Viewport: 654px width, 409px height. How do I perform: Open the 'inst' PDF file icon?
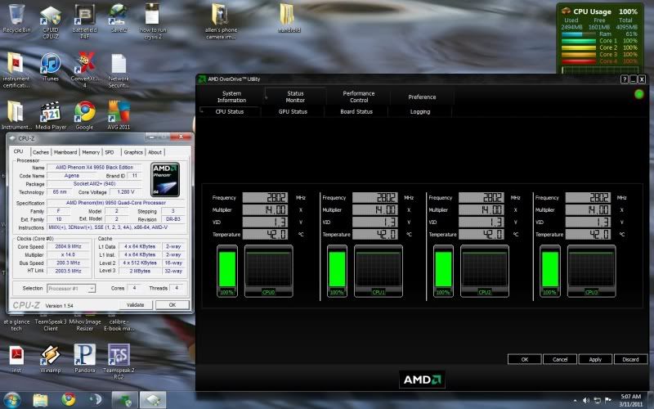[x=16, y=359]
